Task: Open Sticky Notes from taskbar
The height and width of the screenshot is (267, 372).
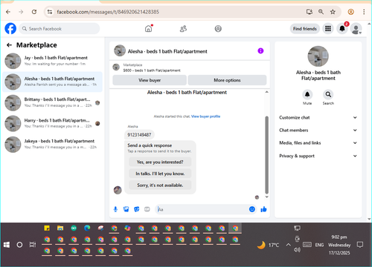Action: click(47, 228)
